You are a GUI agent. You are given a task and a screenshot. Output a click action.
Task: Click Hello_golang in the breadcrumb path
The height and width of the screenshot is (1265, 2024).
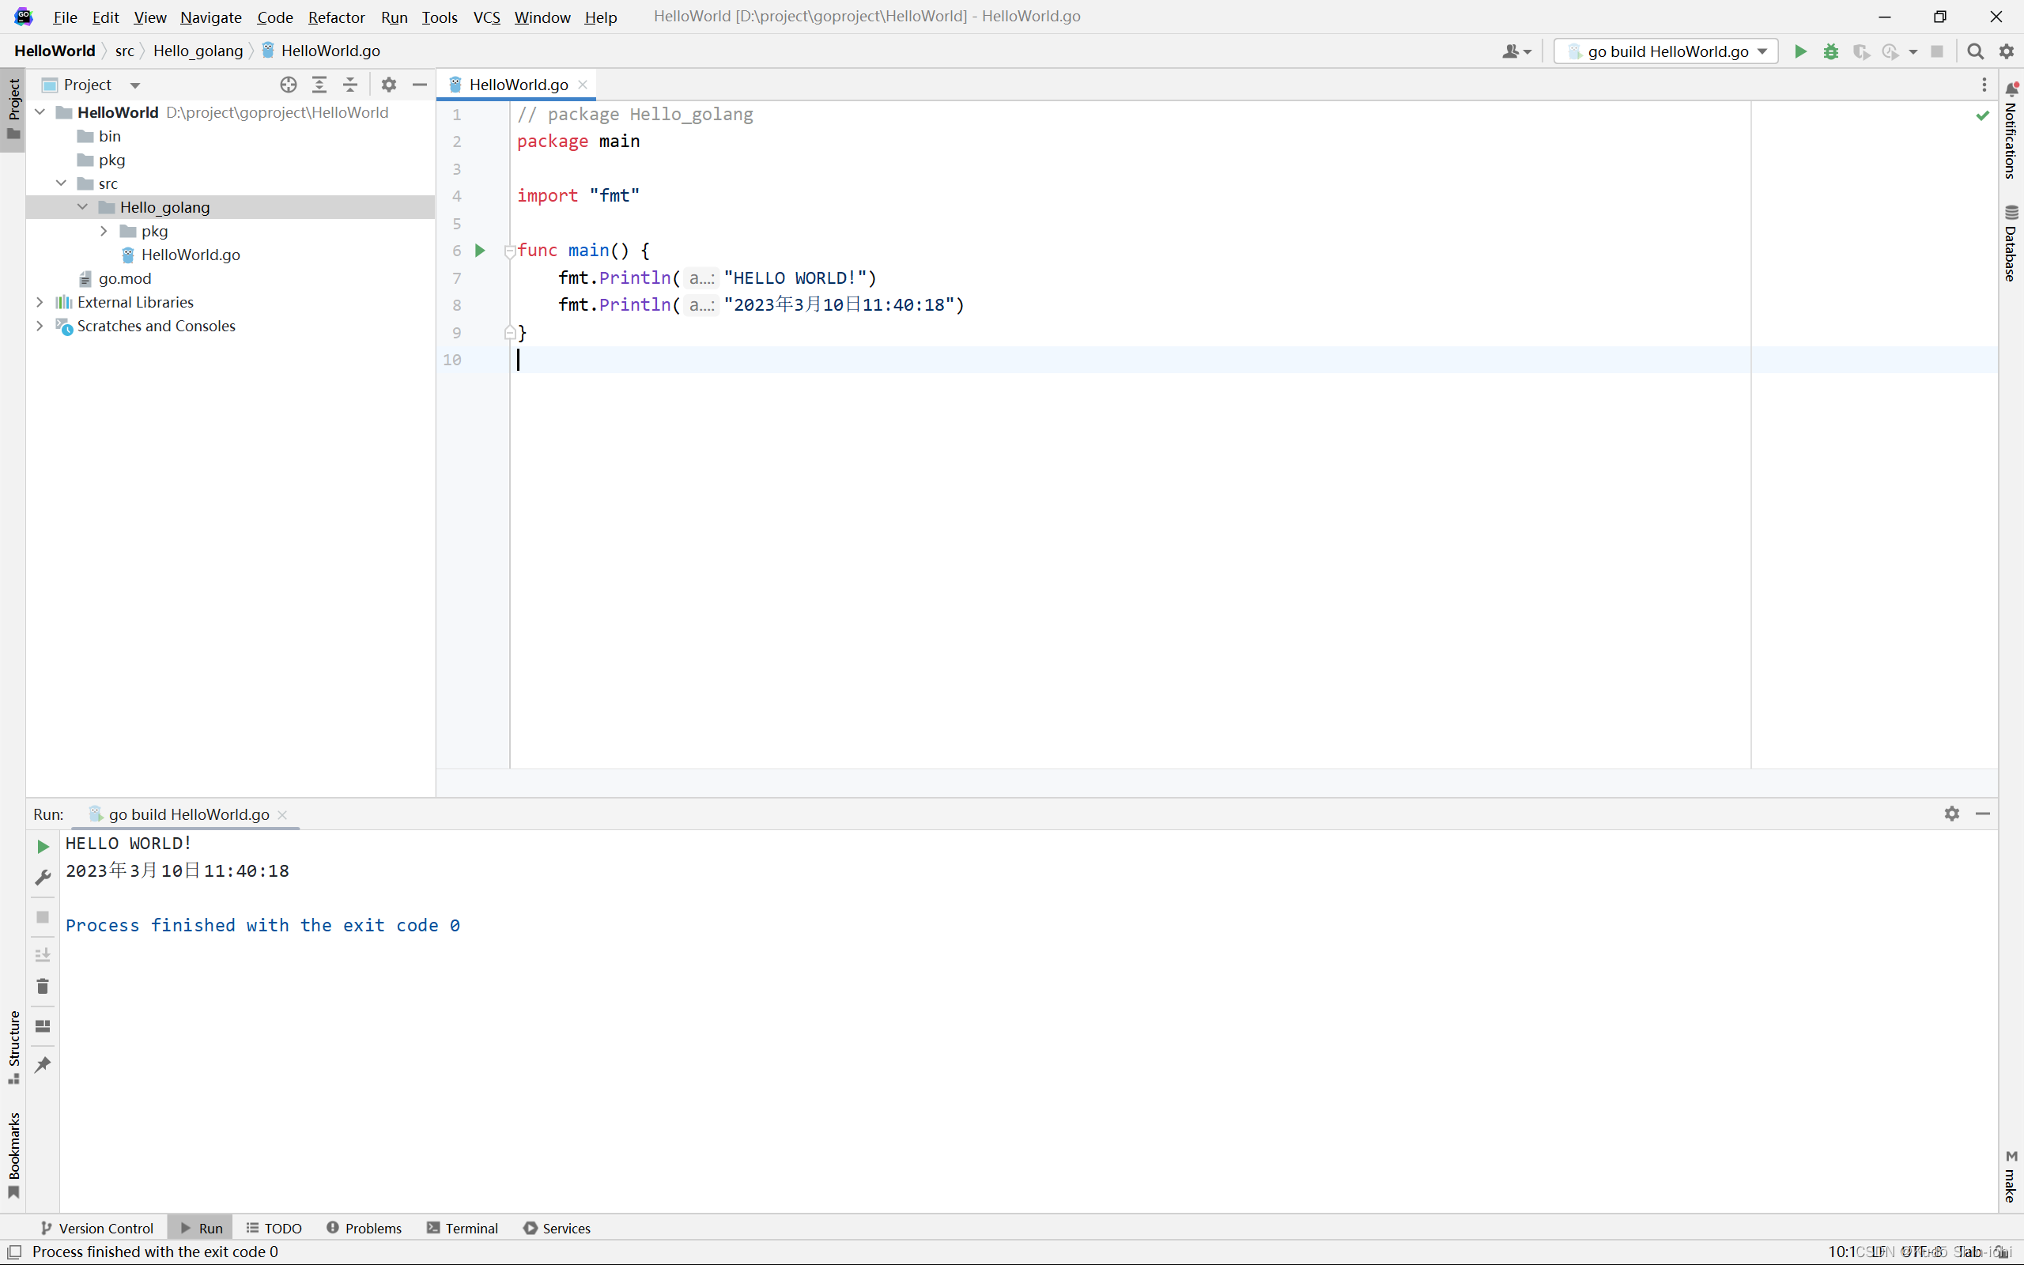point(198,51)
